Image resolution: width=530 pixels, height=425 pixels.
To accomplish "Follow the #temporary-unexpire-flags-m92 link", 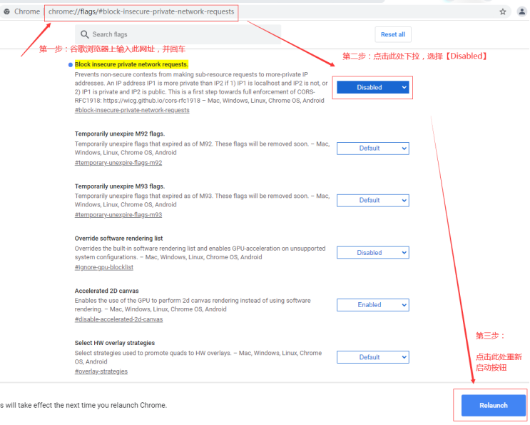I will 118,163.
